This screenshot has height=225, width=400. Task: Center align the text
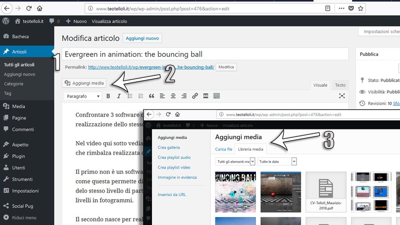point(173,96)
